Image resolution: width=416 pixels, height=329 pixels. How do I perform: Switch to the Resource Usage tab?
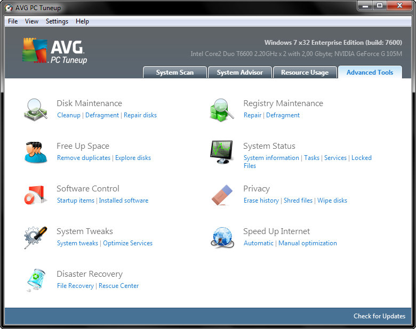(x=305, y=72)
